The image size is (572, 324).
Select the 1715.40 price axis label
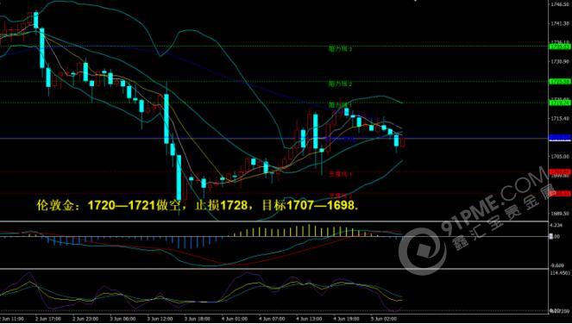pyautogui.click(x=560, y=118)
